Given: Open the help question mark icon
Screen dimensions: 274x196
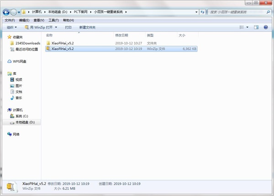Looking at the screenshot, I should (266, 27).
